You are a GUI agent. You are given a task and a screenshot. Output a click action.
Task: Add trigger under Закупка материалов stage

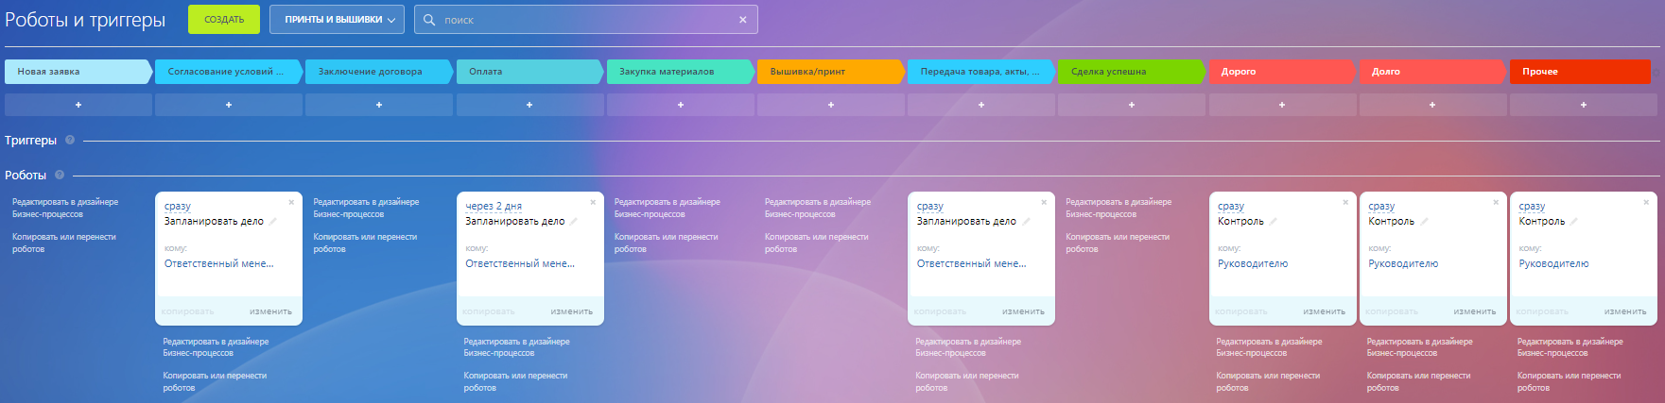[x=681, y=105]
